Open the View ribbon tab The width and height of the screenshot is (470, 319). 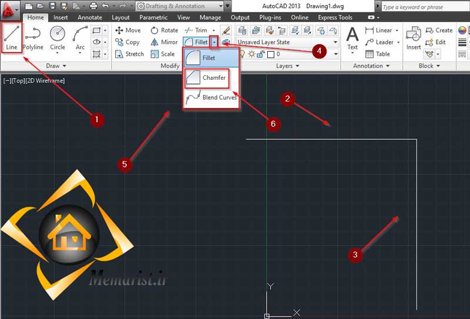(x=183, y=18)
